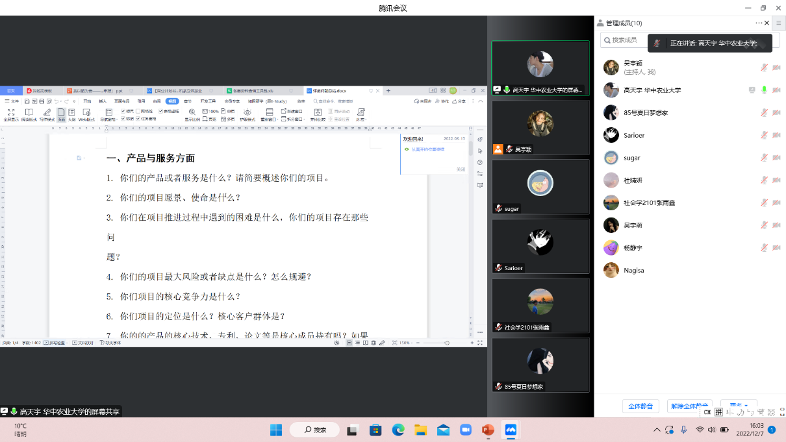The image size is (786, 442).
Task: Click Microsoft Edge icon in taskbar
Action: 398,430
